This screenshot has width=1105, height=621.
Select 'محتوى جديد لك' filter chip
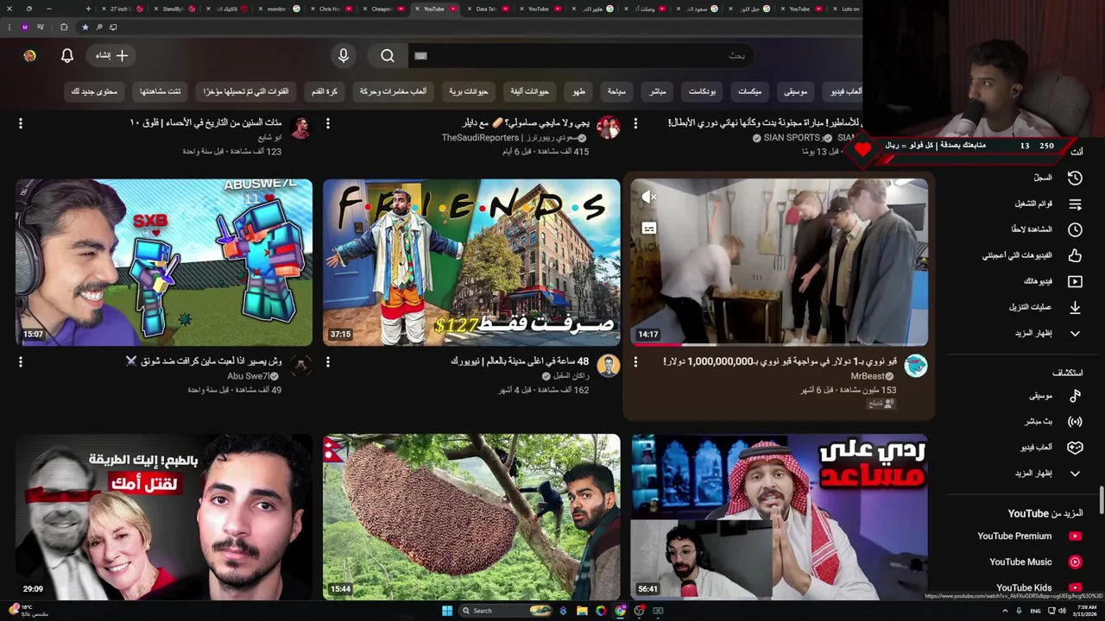[94, 91]
